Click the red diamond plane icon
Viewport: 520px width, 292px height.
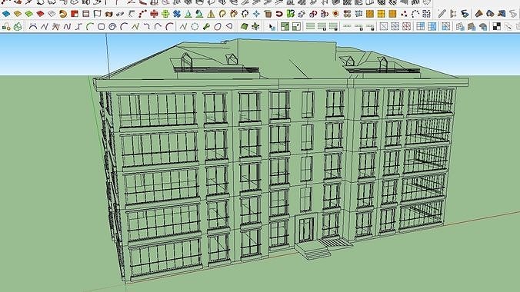point(40,14)
